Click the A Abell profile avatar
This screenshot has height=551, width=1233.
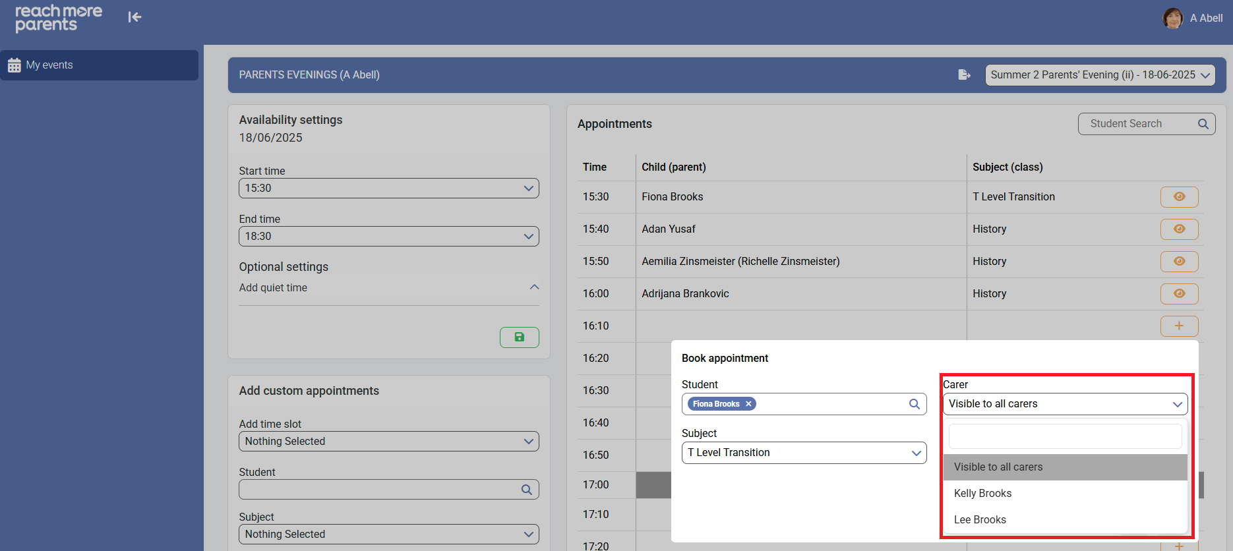tap(1172, 18)
